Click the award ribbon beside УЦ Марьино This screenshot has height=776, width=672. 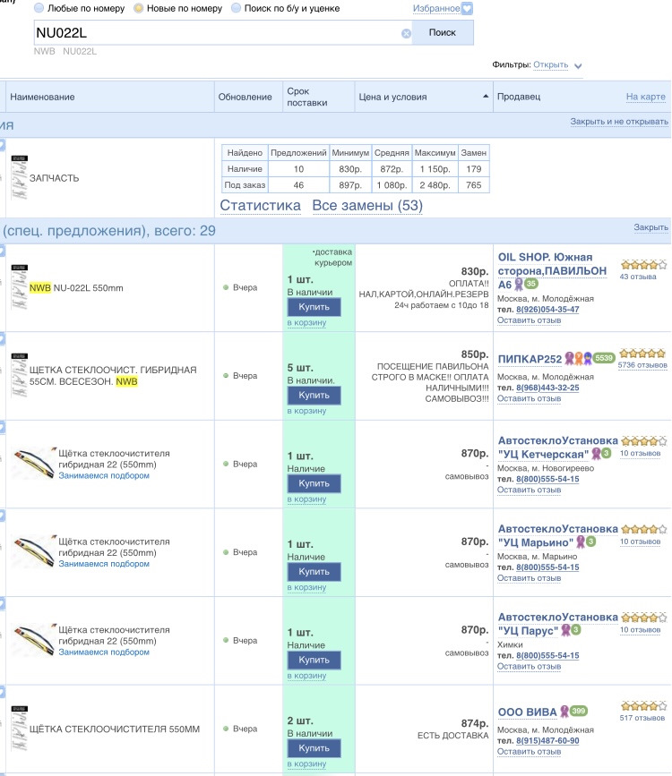tap(580, 541)
